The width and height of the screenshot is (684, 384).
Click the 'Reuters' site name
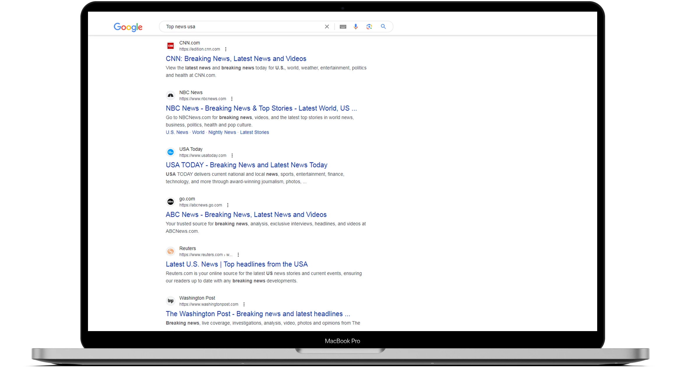click(x=188, y=249)
